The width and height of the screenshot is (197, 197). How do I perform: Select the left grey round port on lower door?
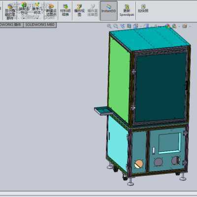point(159,162)
